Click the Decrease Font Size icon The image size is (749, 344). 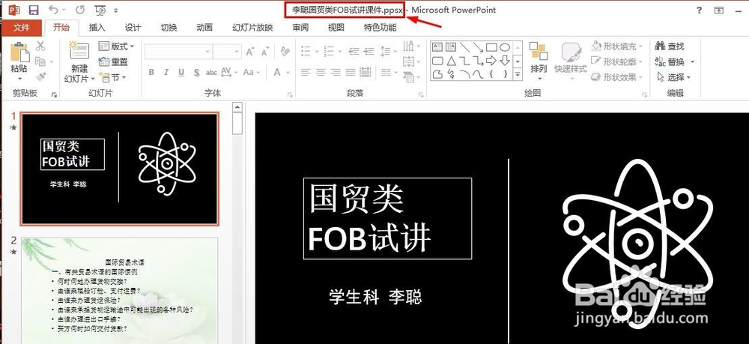coord(264,52)
